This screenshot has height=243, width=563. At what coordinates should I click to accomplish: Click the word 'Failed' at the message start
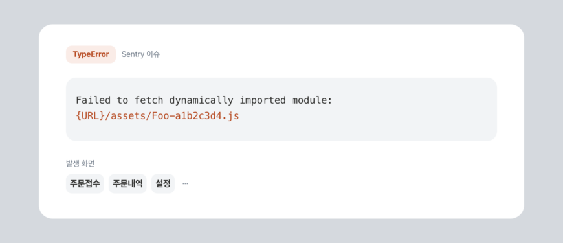(93, 100)
